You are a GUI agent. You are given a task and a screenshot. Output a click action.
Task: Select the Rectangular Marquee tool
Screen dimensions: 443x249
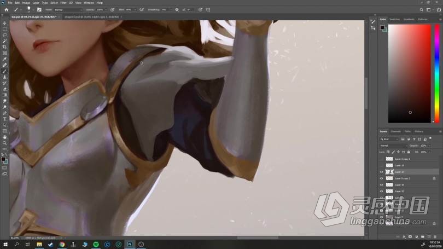(4, 29)
